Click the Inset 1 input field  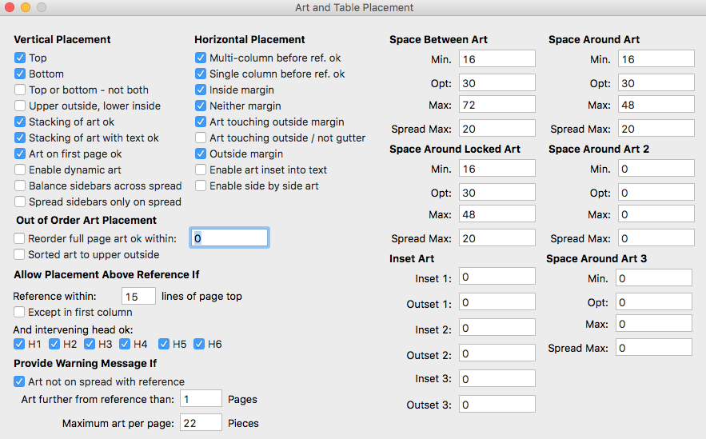[497, 277]
